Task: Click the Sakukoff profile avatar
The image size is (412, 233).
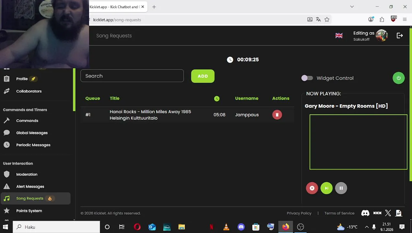Action: point(382,36)
